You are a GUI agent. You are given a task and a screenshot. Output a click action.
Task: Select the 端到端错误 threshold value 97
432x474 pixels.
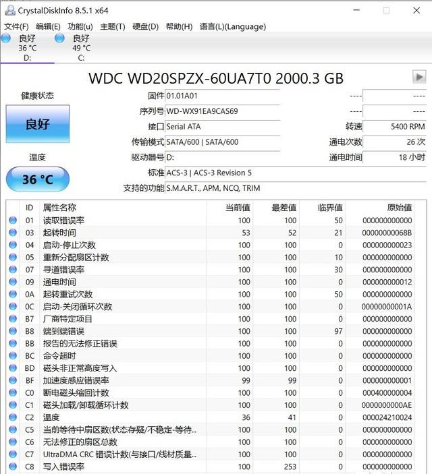point(338,331)
